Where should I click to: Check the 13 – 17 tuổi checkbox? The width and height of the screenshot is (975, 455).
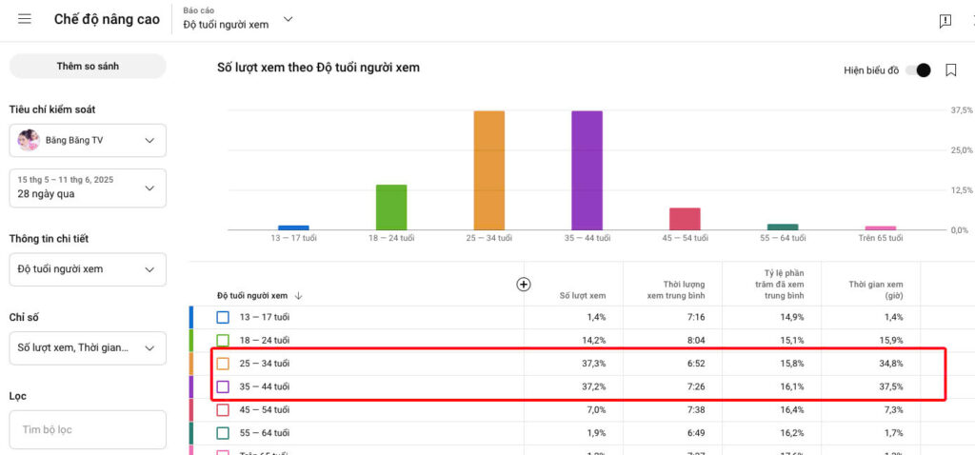pyautogui.click(x=223, y=317)
